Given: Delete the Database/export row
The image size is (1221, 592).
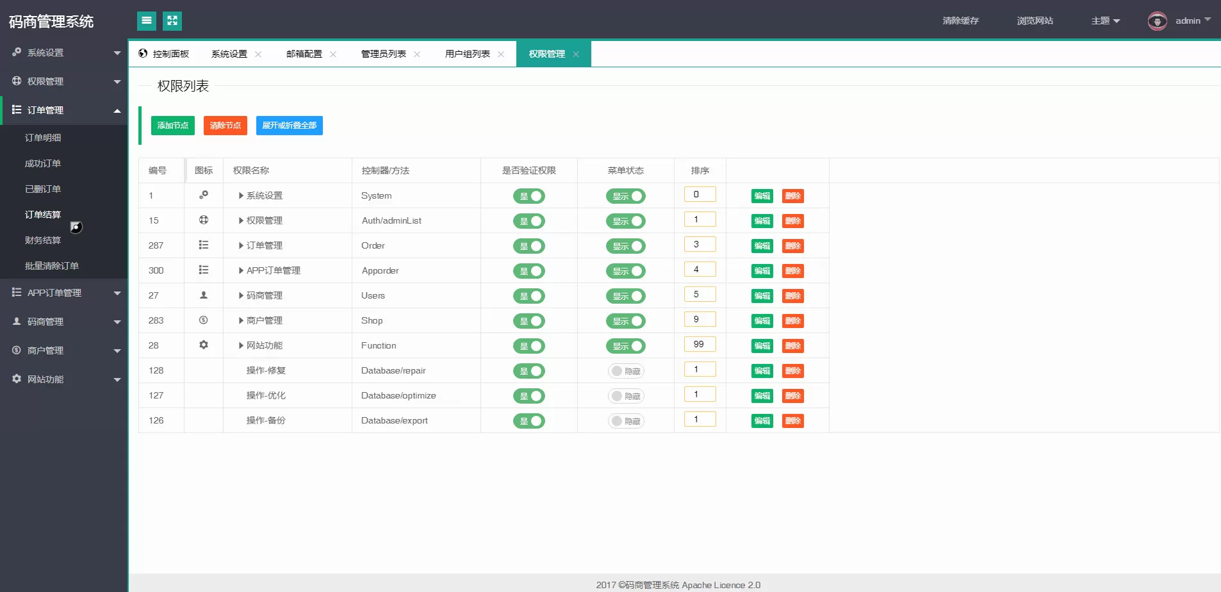Looking at the screenshot, I should (792, 421).
